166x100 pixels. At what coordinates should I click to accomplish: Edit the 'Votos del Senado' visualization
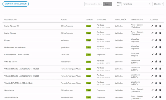pos(152,61)
